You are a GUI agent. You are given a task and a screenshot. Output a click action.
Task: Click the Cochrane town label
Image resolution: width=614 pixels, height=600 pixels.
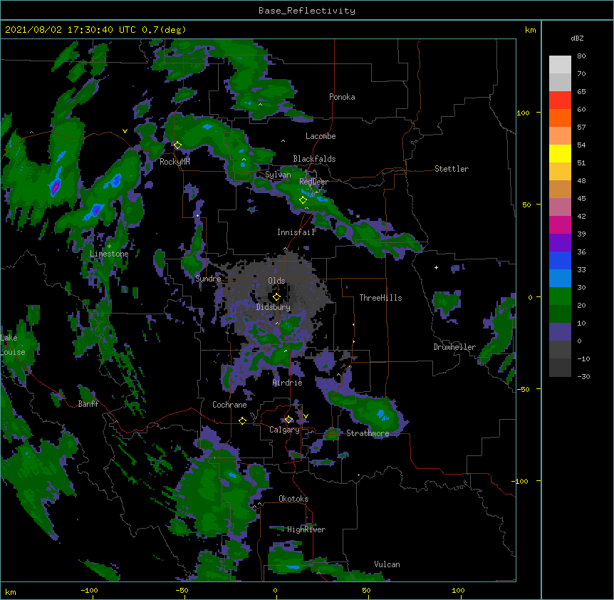(229, 405)
